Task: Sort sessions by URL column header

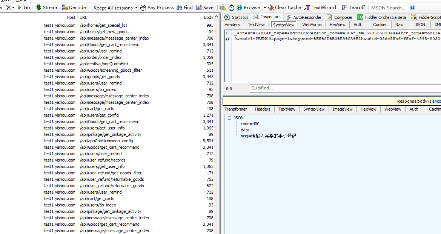Action: [83, 17]
